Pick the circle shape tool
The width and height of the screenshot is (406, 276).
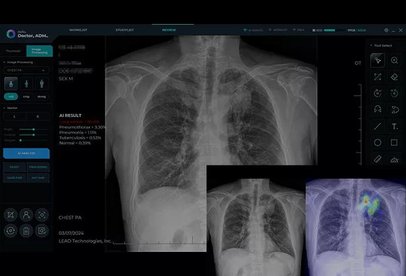pyautogui.click(x=378, y=143)
